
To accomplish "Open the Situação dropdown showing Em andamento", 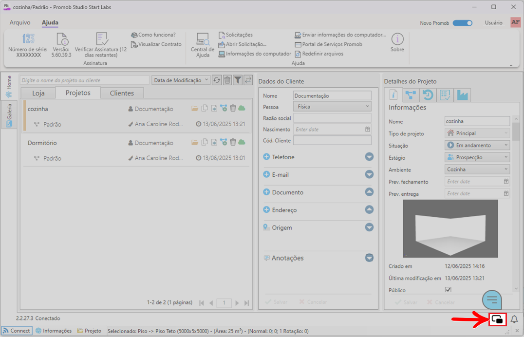I will (477, 145).
